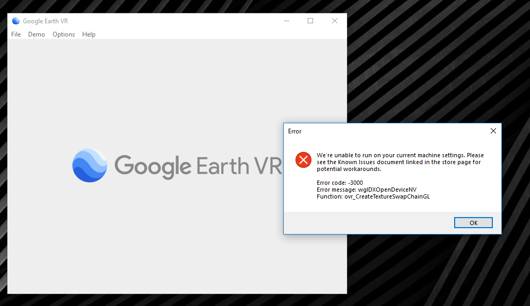Click the ovr_CreateTextureSwapChainGL function line

tap(373, 196)
